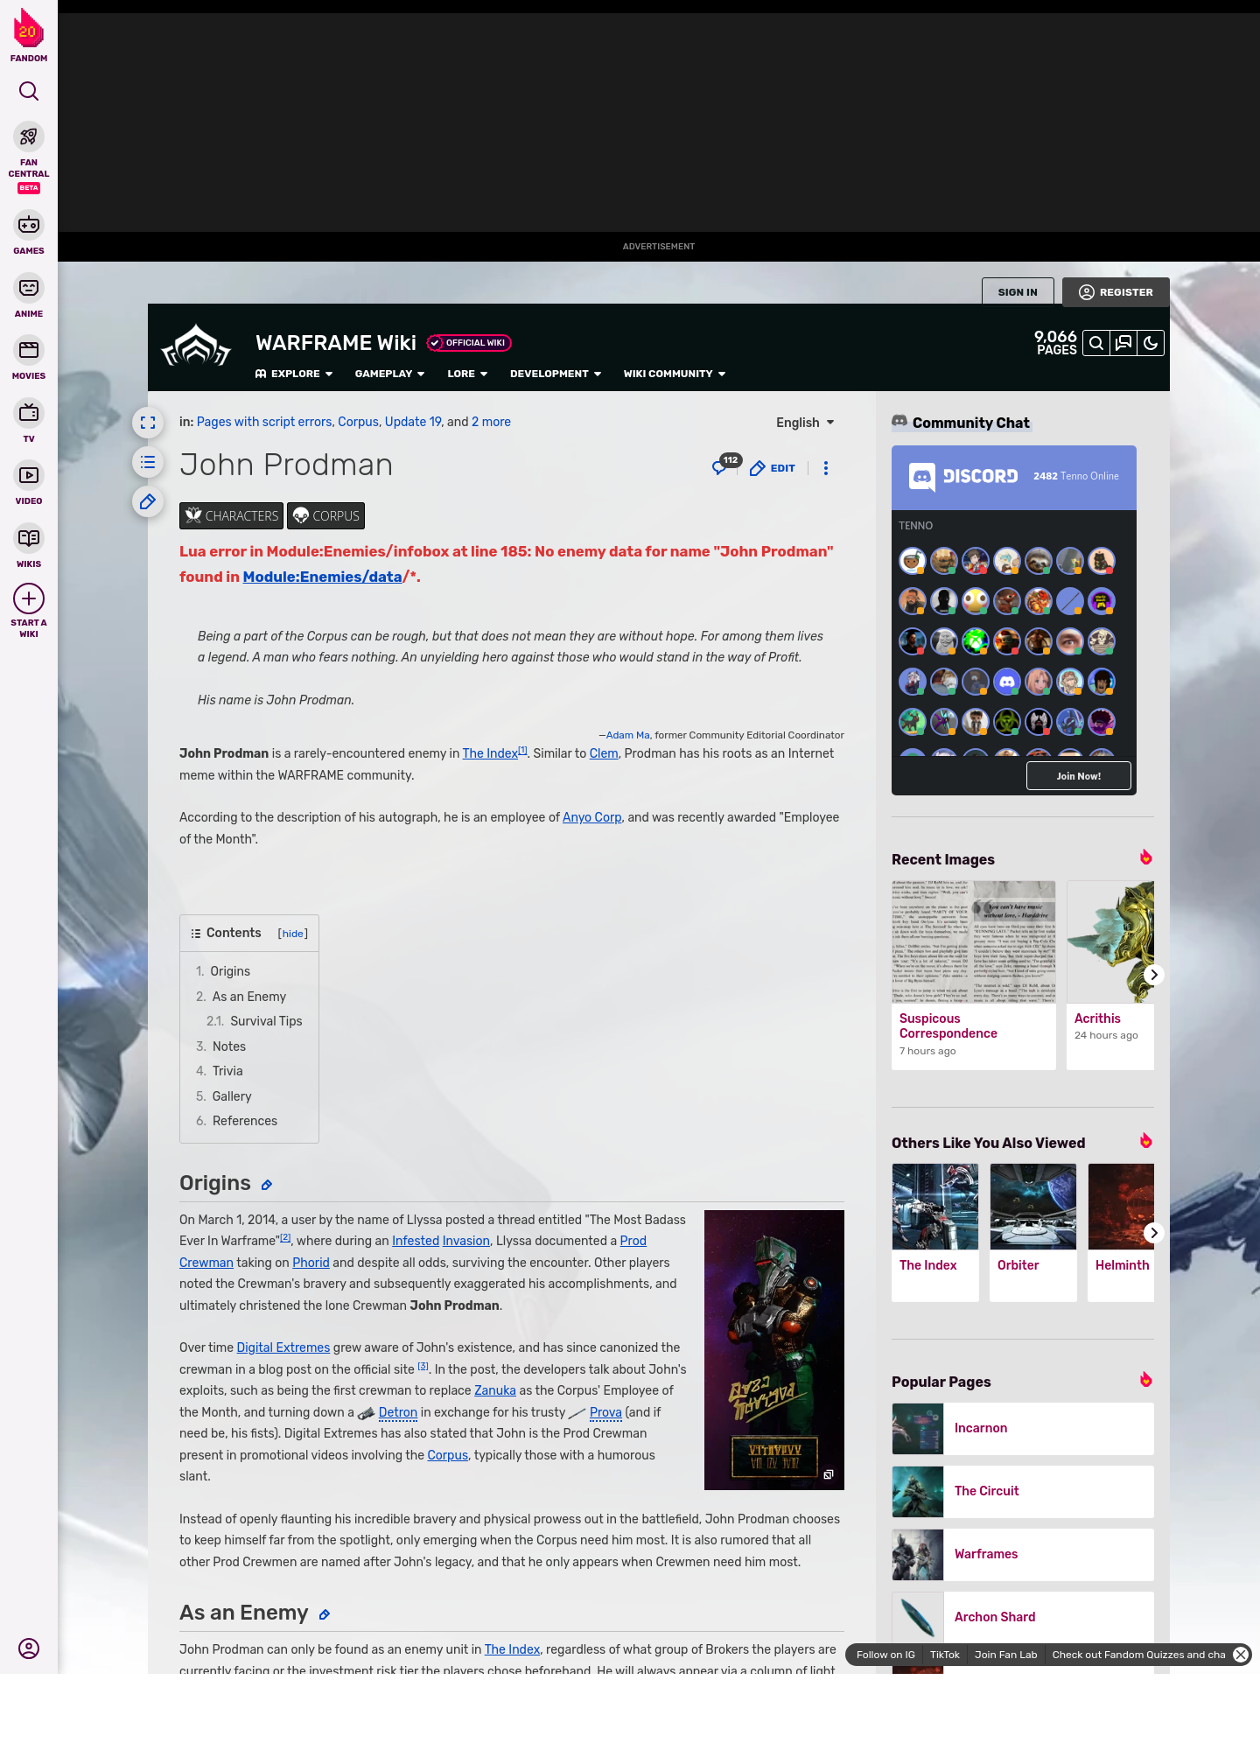Click the Register button
This screenshot has height=1750, width=1260.
(1116, 292)
